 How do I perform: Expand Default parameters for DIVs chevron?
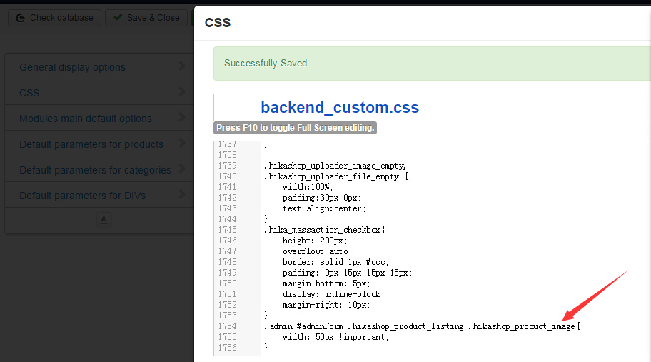click(183, 195)
